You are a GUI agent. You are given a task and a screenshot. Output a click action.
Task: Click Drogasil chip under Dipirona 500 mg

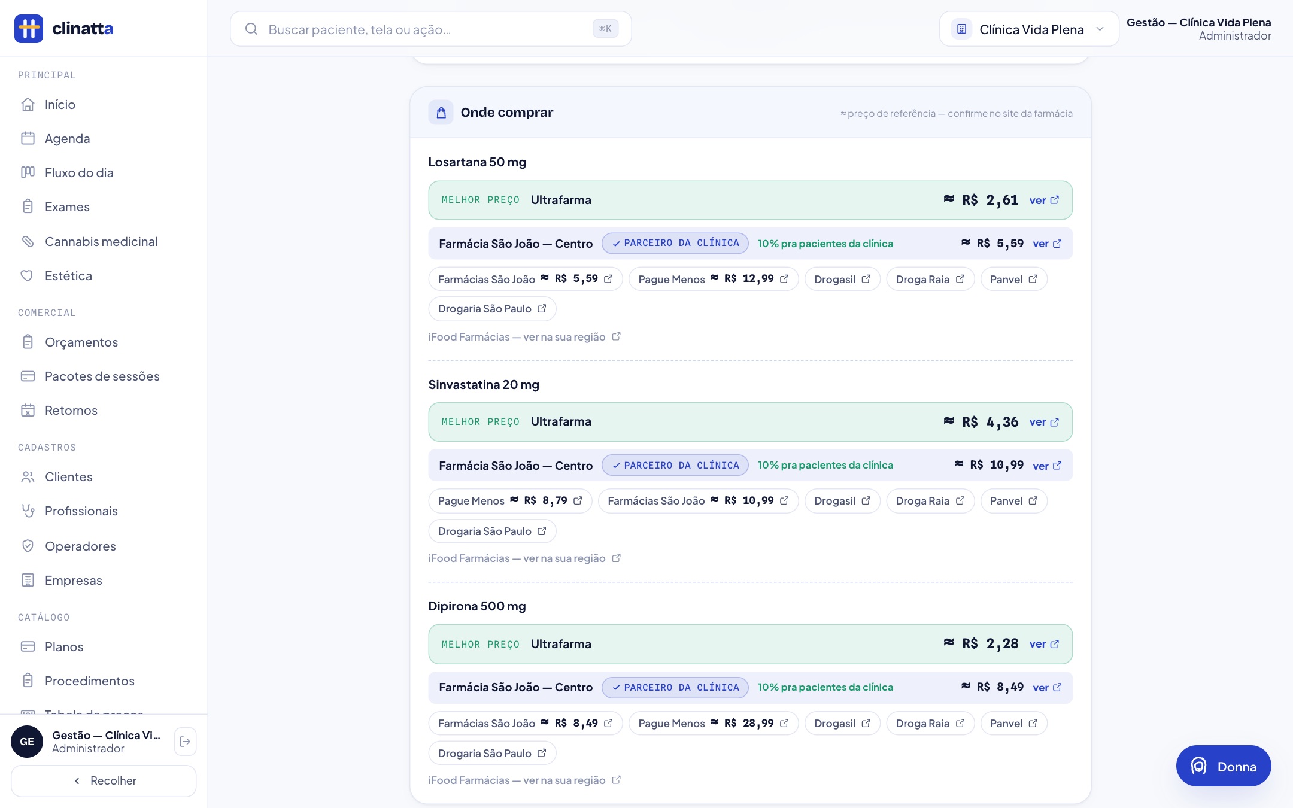point(842,724)
